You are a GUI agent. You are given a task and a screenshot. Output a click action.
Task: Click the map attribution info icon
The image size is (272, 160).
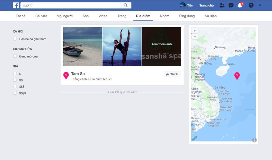(254, 140)
